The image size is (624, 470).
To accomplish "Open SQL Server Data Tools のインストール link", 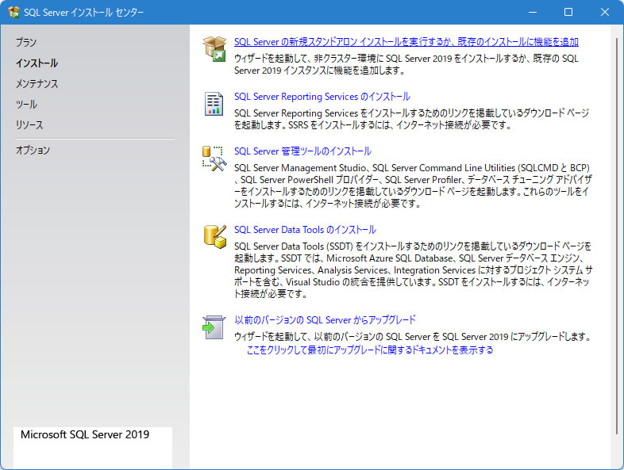I will click(305, 230).
